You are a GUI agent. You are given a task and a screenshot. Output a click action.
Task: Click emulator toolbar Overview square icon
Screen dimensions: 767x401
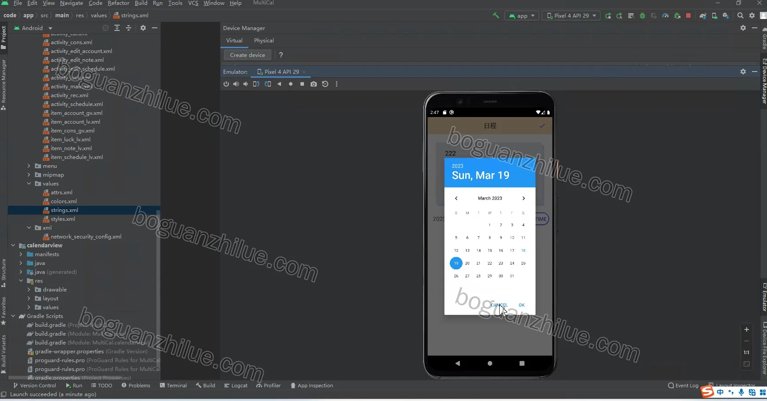coord(302,84)
